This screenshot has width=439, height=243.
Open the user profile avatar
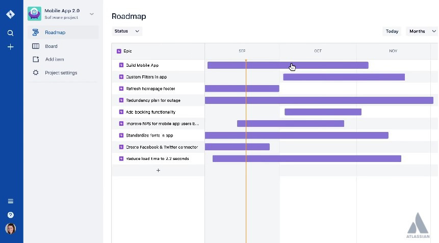[x=10, y=229]
